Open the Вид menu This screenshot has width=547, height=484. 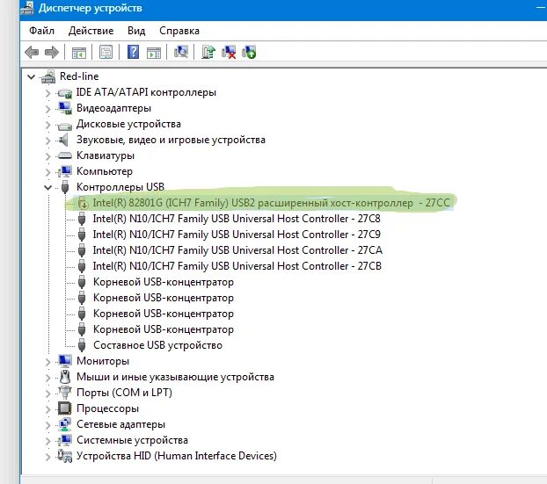pyautogui.click(x=136, y=31)
